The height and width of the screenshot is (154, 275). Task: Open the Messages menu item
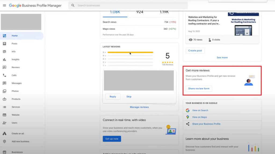point(22,83)
